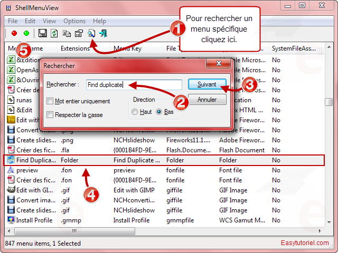Click the icon of &Edit row

(x=11, y=110)
